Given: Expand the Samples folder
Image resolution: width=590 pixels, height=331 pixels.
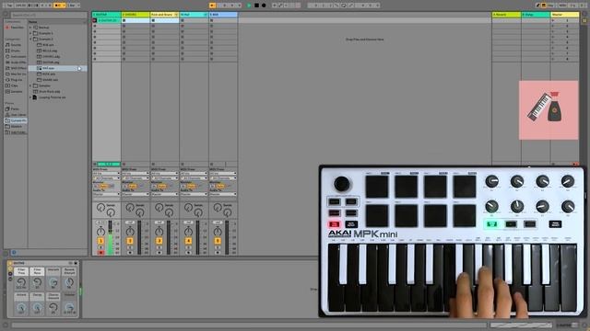Looking at the screenshot, I should 30,86.
